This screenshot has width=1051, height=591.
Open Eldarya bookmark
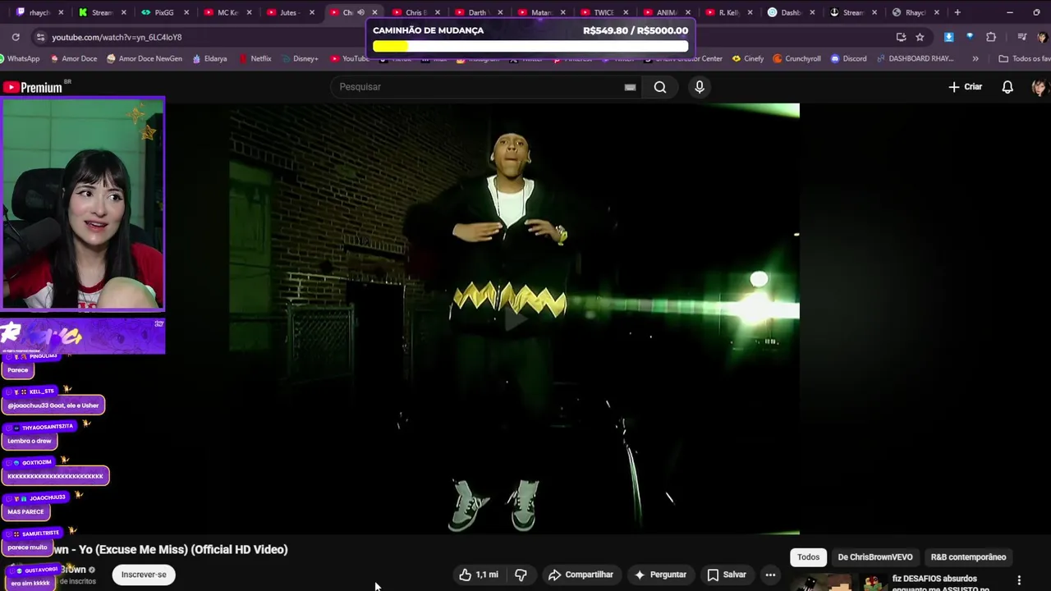point(210,58)
